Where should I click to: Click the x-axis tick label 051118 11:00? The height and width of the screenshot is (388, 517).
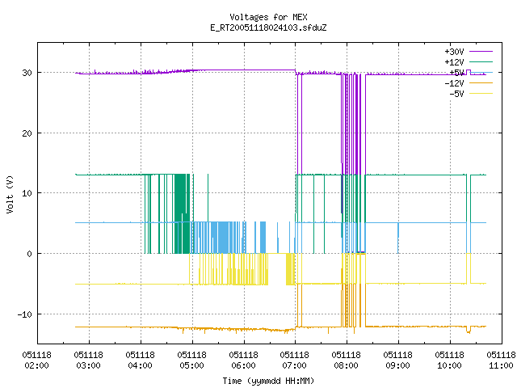(501, 360)
